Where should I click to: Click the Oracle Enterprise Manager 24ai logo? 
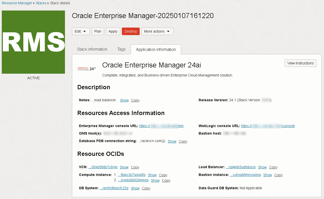[x=87, y=68]
